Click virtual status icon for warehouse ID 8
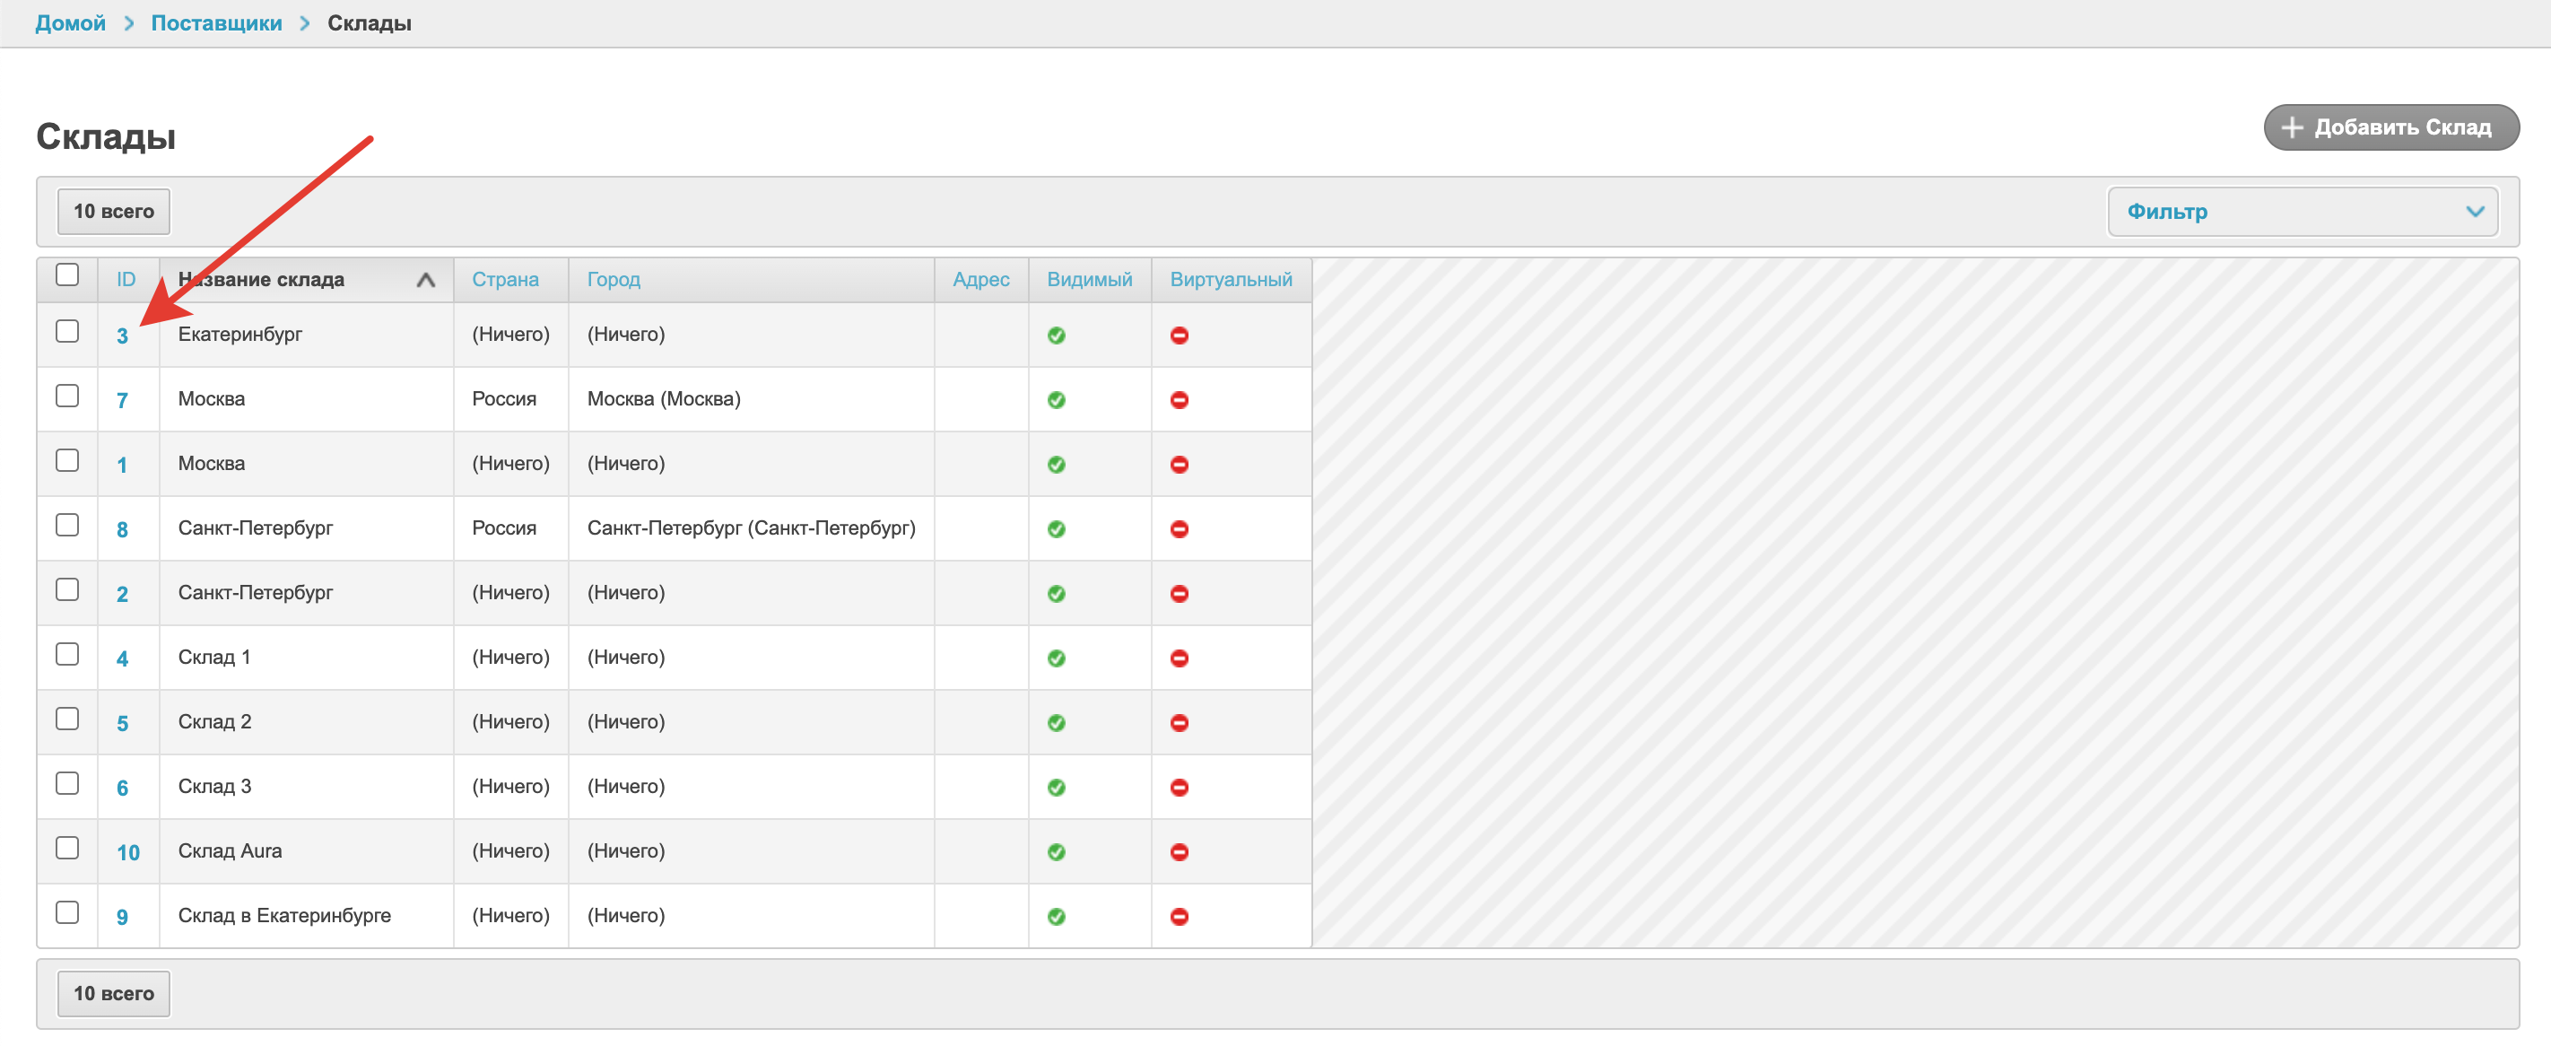2551x1046 pixels. pos(1179,529)
